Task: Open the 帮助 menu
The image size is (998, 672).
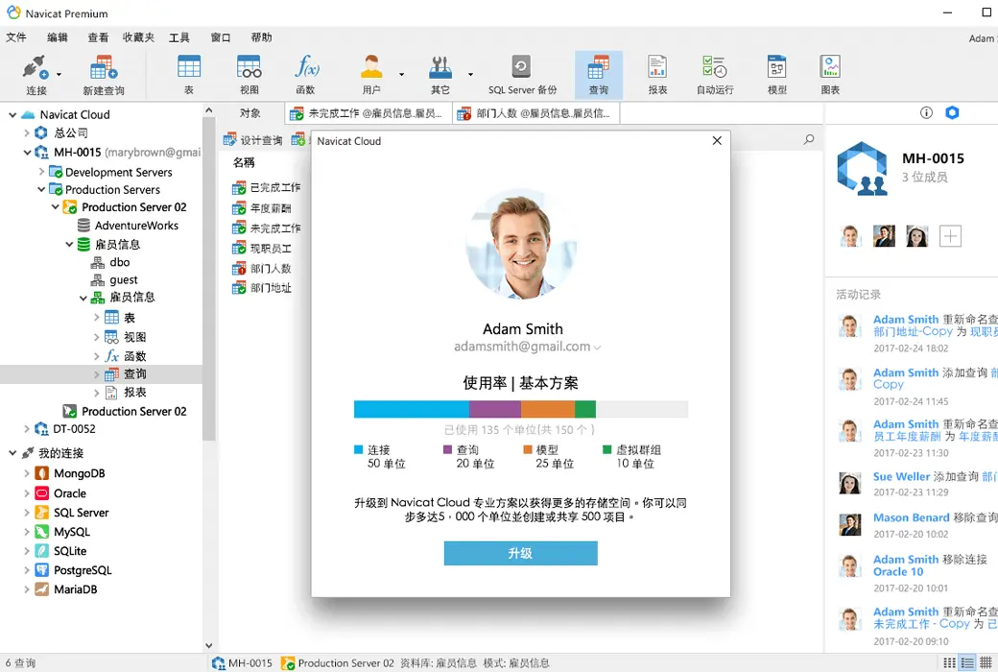Action: click(261, 37)
